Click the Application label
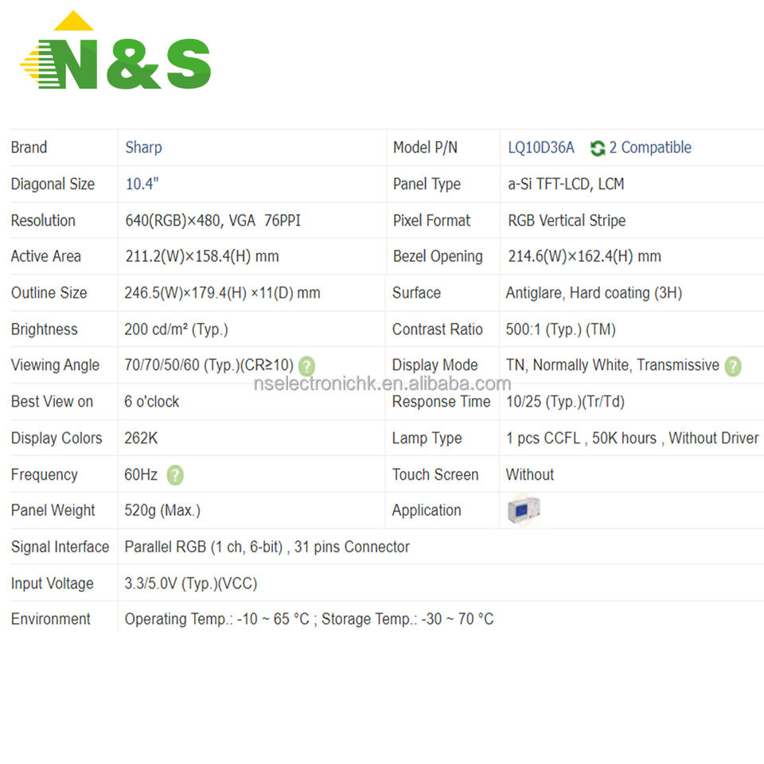The image size is (764, 764). [427, 510]
